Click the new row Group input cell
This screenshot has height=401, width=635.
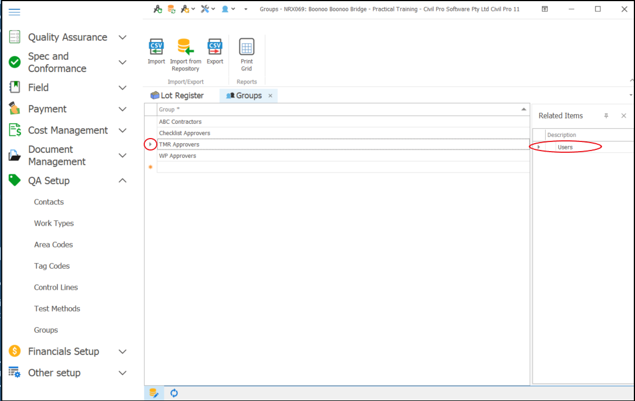341,167
